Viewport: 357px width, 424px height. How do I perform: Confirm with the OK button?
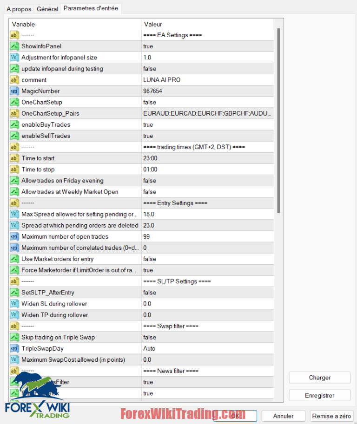pos(235,416)
